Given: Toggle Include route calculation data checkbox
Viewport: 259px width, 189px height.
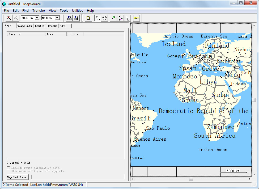Looking at the screenshot, I should [x=9, y=168].
